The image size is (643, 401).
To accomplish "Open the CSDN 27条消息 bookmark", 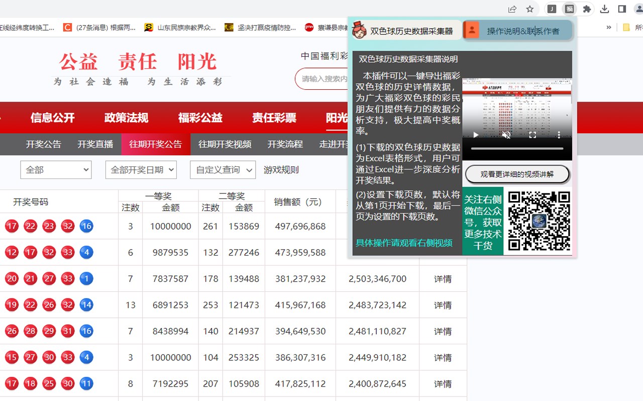I will [x=99, y=28].
